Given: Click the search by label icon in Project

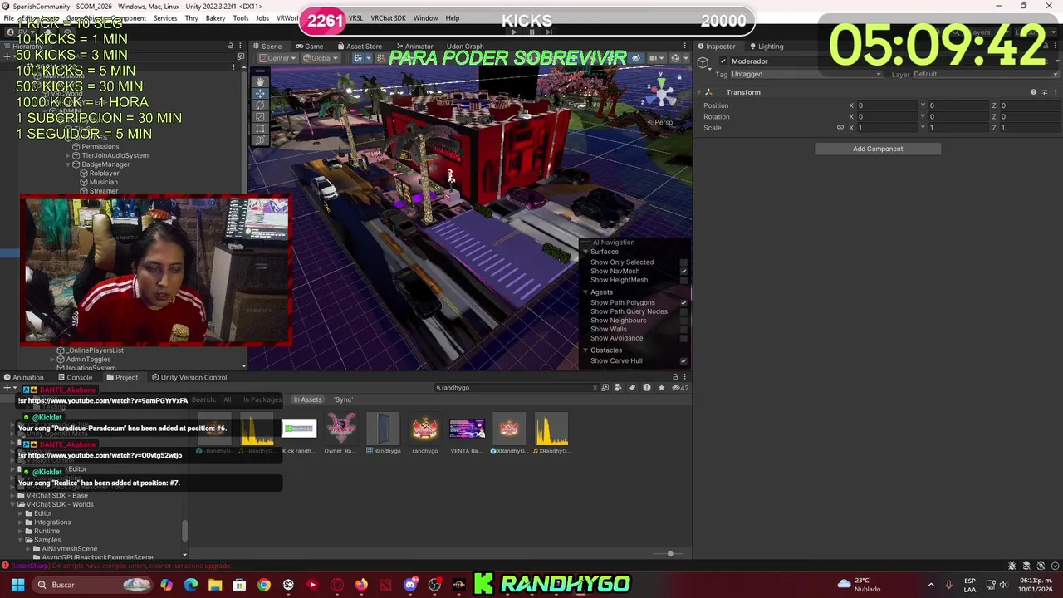Looking at the screenshot, I should click(x=632, y=388).
